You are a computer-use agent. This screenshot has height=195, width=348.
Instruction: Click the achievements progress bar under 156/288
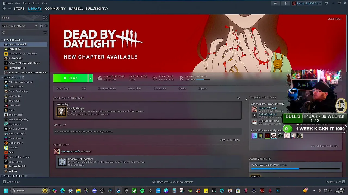click(203, 80)
